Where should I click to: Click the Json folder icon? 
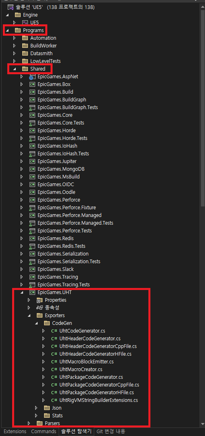click(x=47, y=408)
